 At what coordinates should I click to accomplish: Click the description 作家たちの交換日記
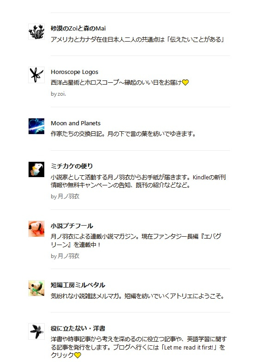123,134
